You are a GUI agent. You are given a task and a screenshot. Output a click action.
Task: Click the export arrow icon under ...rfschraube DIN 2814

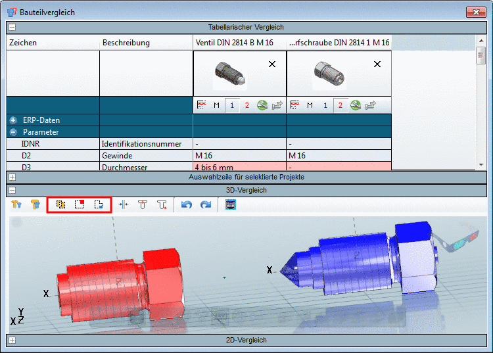[370, 105]
